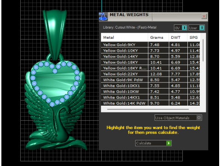The image size is (221, 166).
Task: Click the horizontal scrollbar below the metal table
Action: 148,109
